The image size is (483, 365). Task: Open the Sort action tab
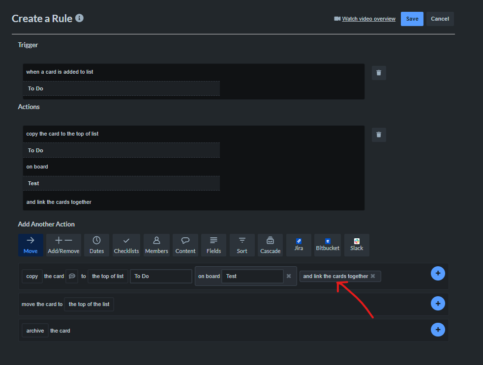coord(242,245)
